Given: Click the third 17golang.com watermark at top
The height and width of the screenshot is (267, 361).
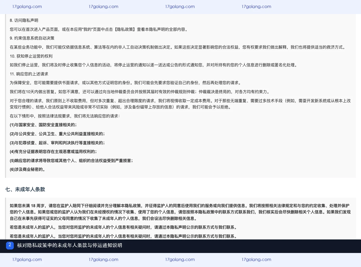Looking at the screenshot, I should tap(180, 7).
